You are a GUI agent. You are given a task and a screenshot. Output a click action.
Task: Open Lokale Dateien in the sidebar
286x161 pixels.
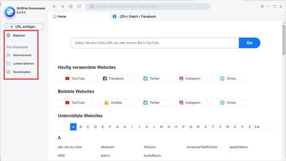pos(24,63)
